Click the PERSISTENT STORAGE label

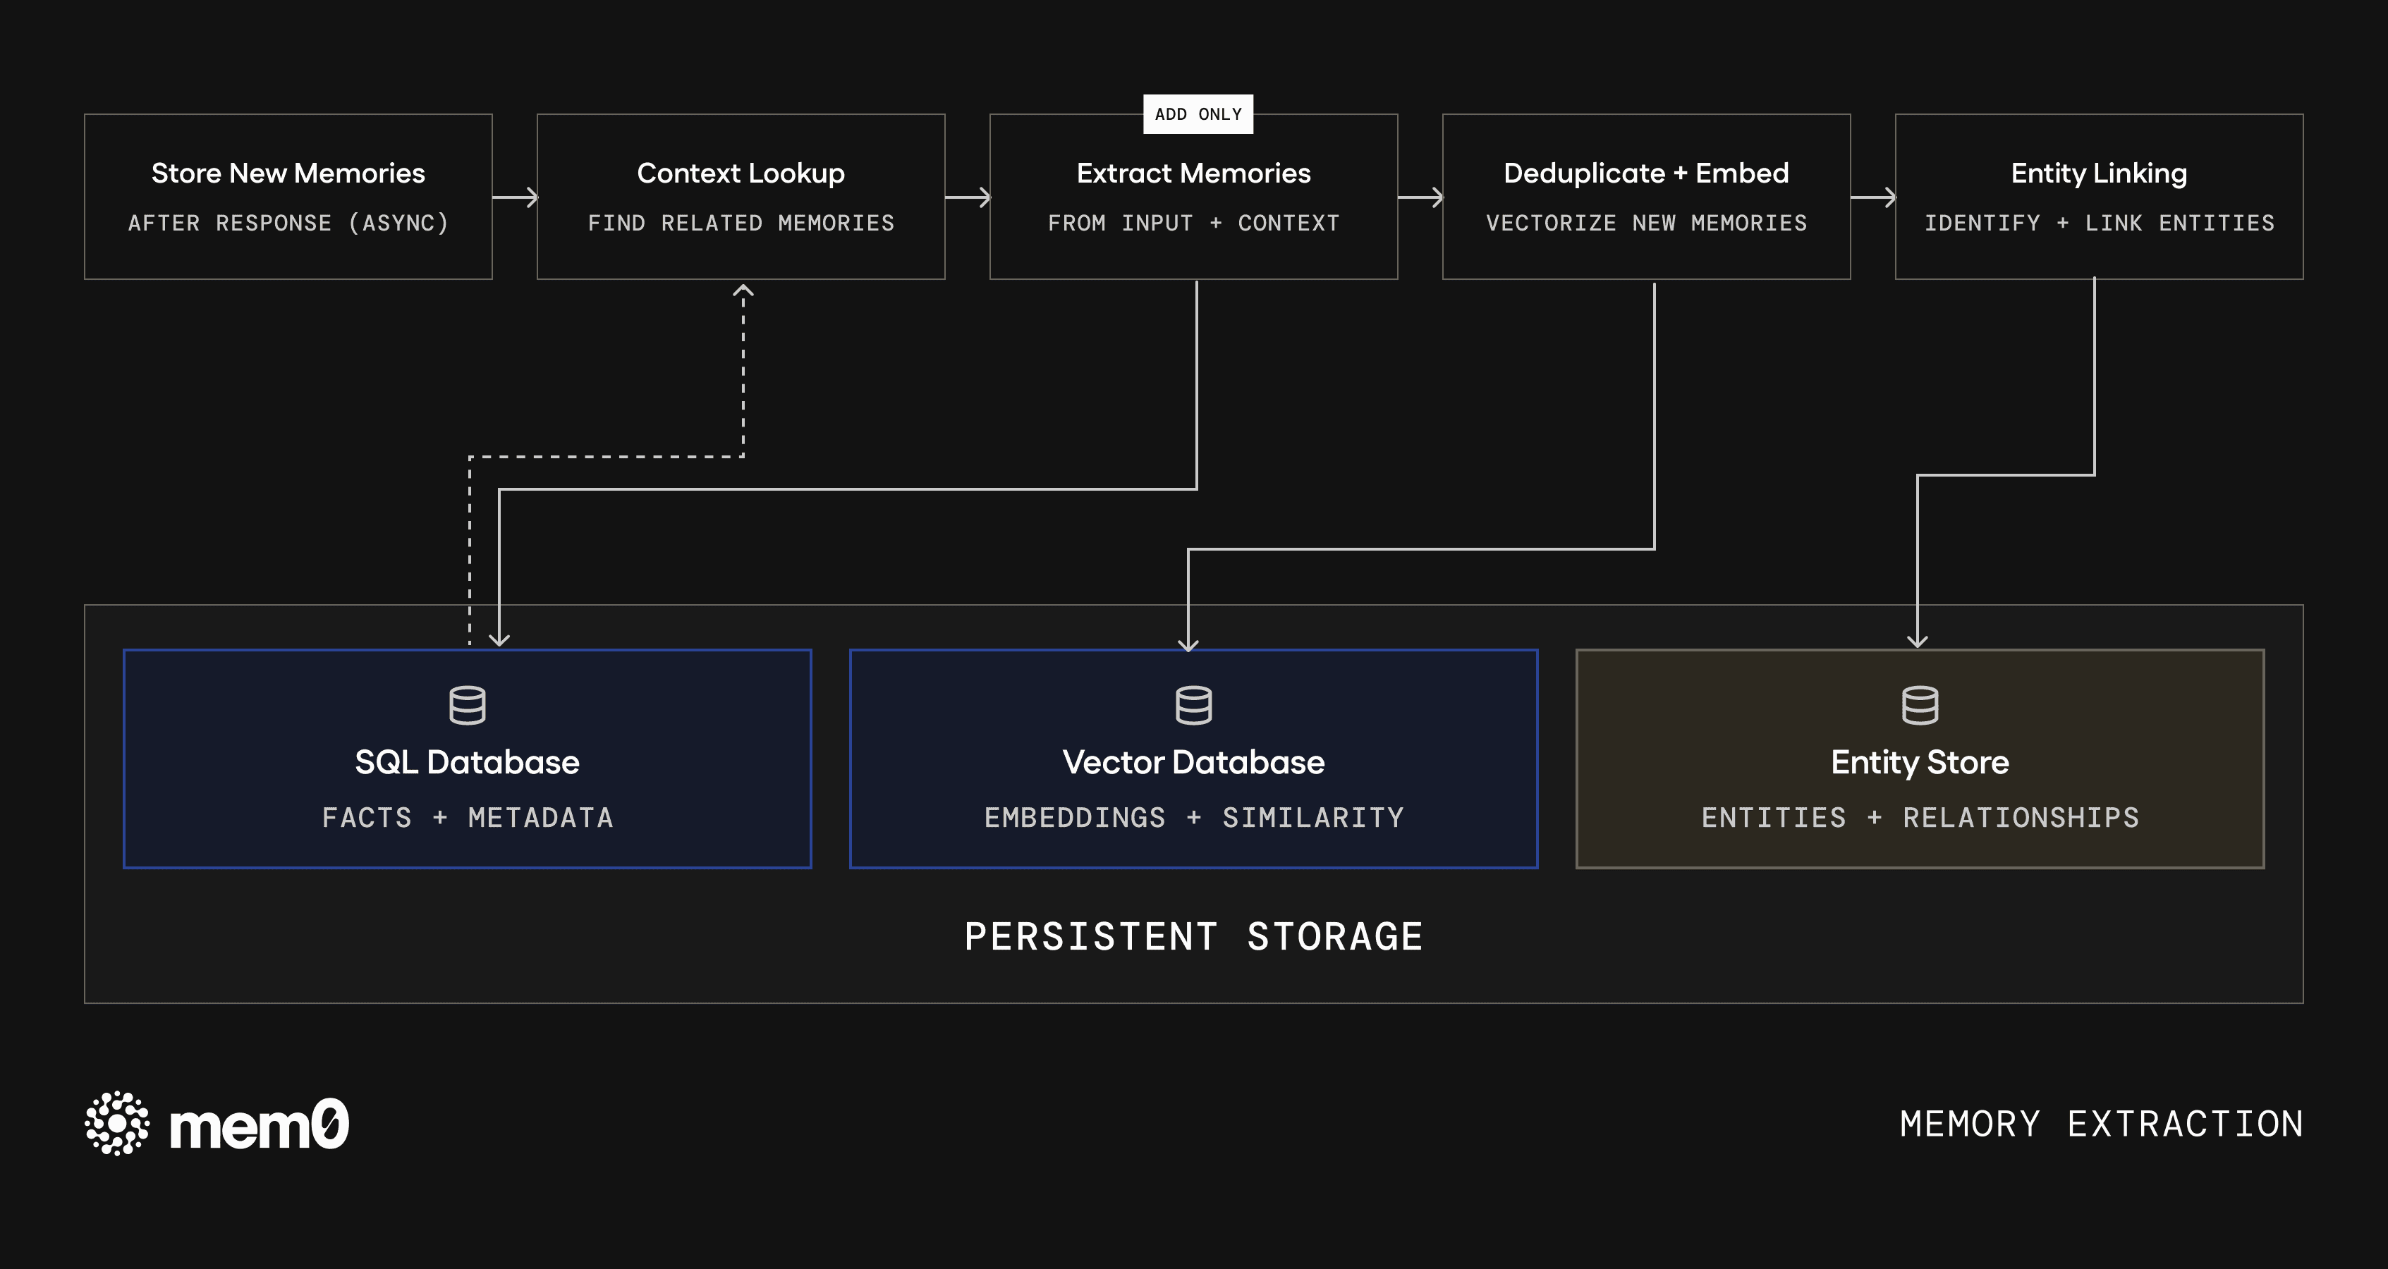point(1193,936)
